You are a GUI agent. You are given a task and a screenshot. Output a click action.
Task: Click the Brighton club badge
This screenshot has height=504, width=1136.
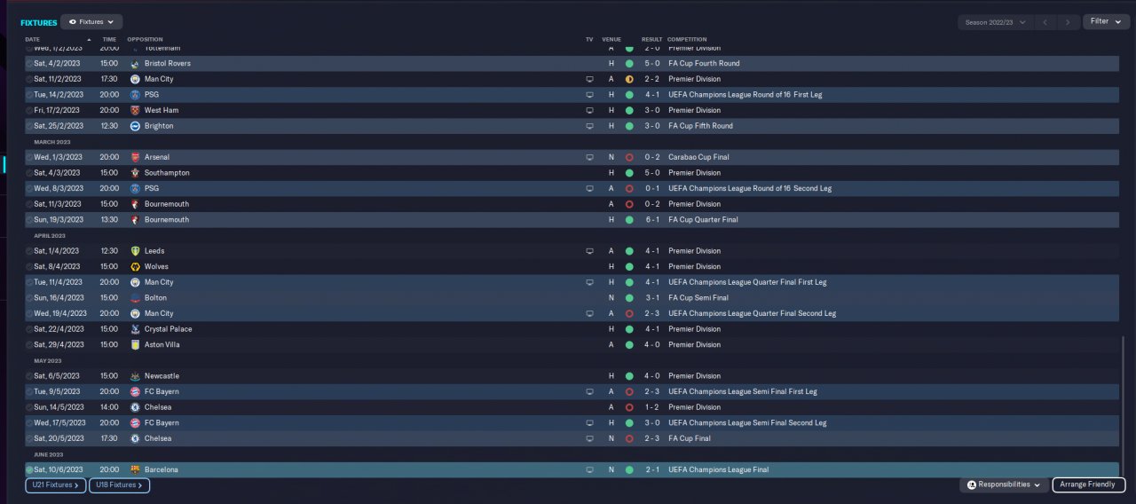pos(135,126)
